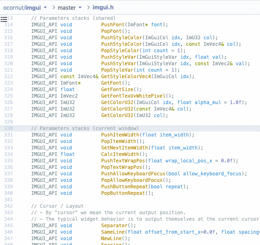Screen dimensions: 260x245
Task: Open the symbols outline list icon
Action: (x=4, y=19)
